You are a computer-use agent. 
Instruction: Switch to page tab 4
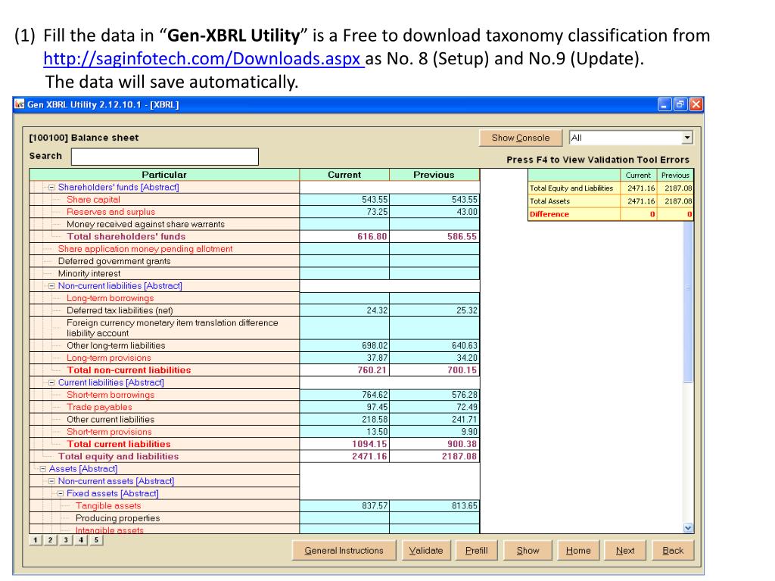pos(81,540)
